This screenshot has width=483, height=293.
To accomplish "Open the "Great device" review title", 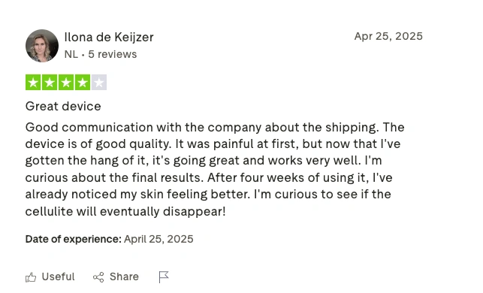I will point(63,106).
